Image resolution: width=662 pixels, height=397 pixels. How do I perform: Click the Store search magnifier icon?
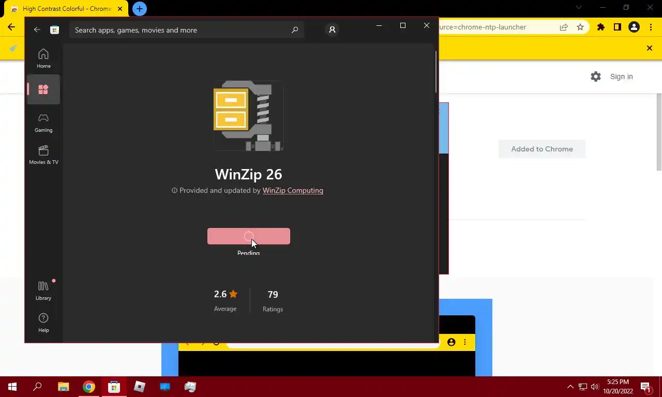[x=295, y=30]
